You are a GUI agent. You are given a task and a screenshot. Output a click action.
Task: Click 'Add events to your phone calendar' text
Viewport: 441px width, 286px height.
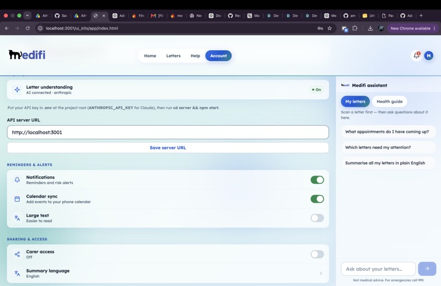click(x=59, y=202)
